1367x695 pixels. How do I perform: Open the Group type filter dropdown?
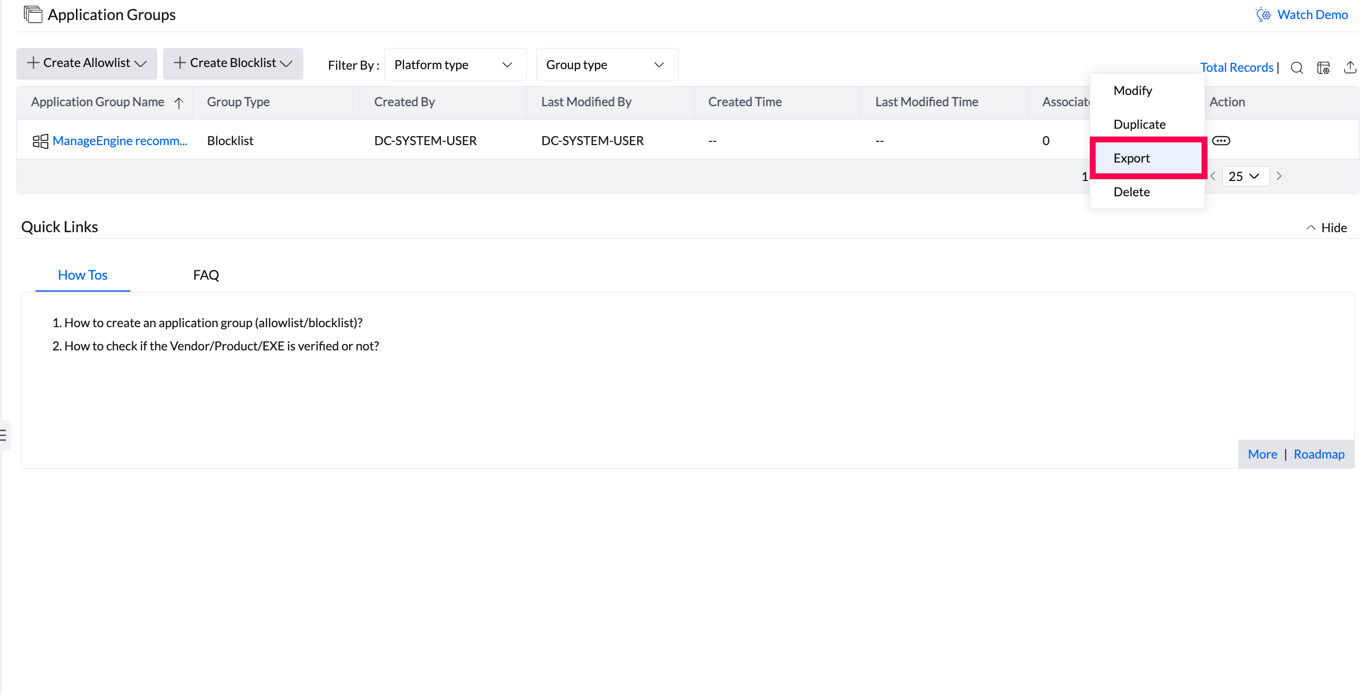tap(607, 65)
